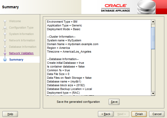167x118 pixels.
Task: Cancel the configuration wizard
Action: coord(157,114)
